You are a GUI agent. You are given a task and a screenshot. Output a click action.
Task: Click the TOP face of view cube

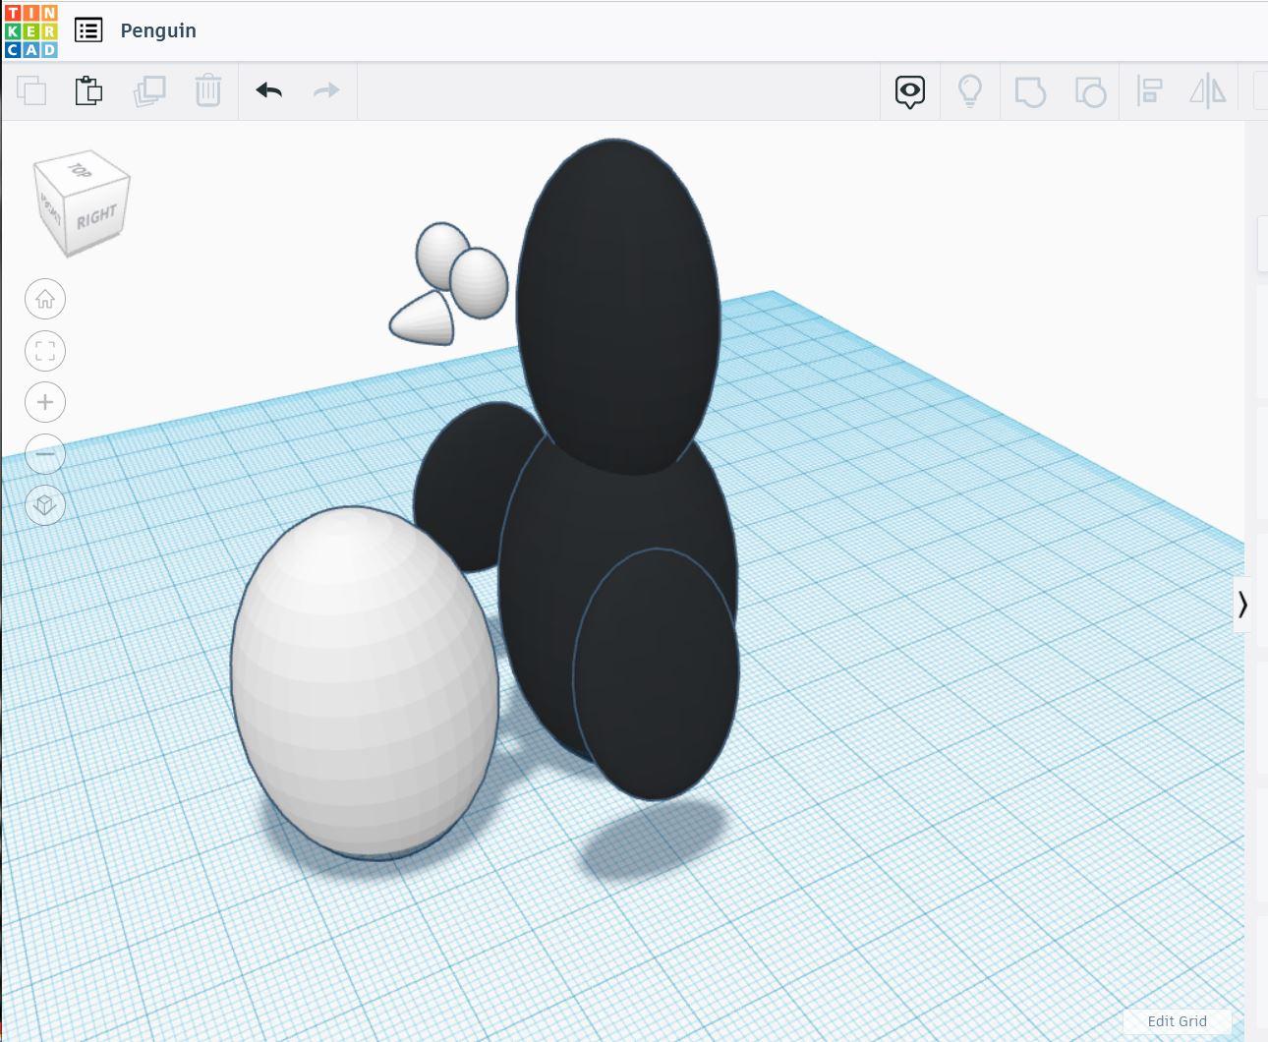coord(81,170)
